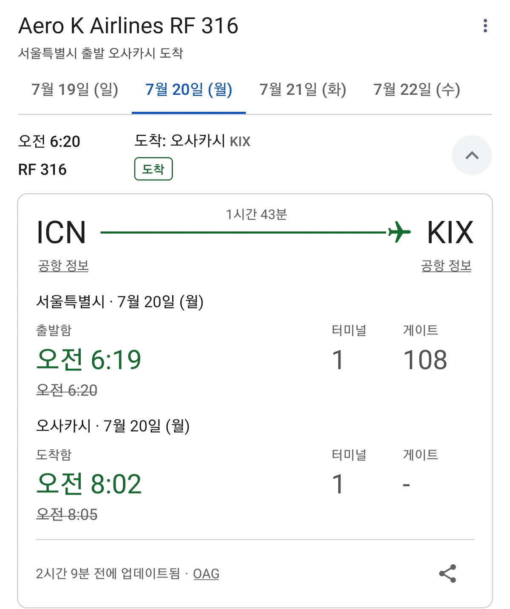Select the 7월 20일 (월) tab
510x609 pixels.
189,90
